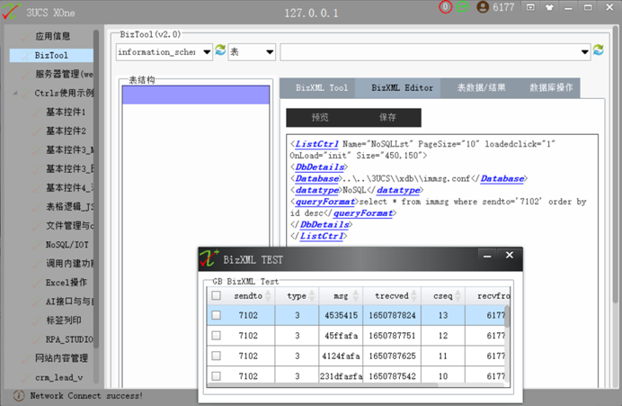622x406 pixels.
Task: Open the 表 type dropdown
Action: 271,52
